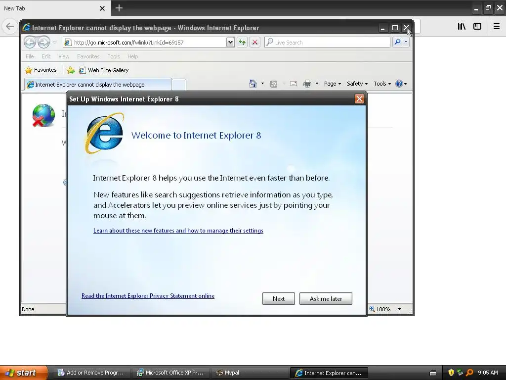Open a new tab with the plus button
This screenshot has width=506, height=380.
(119, 8)
